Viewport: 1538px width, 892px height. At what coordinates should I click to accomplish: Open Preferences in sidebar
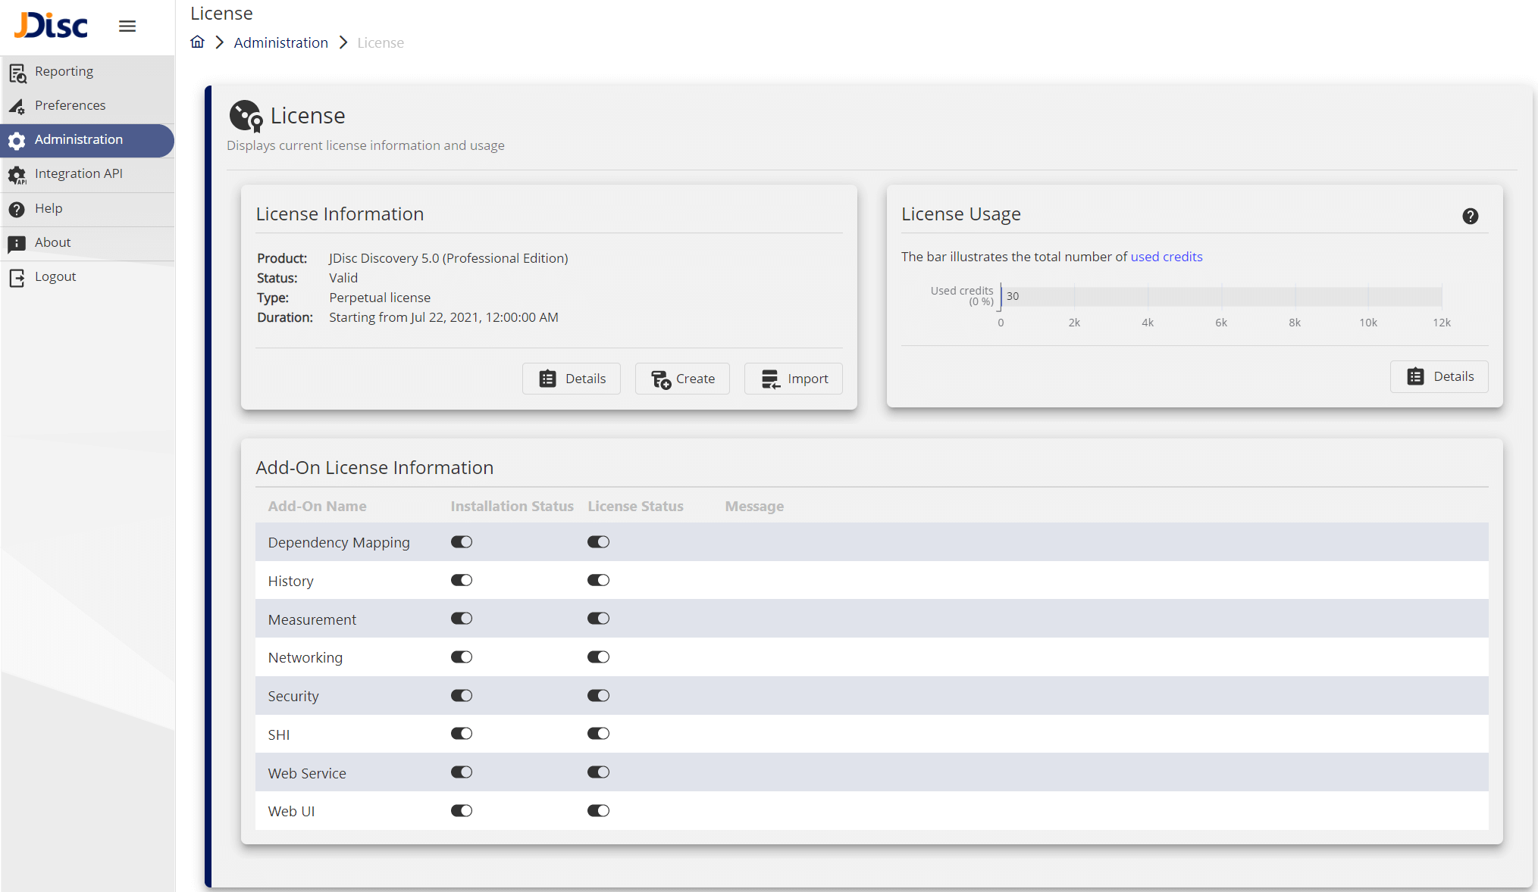70,105
